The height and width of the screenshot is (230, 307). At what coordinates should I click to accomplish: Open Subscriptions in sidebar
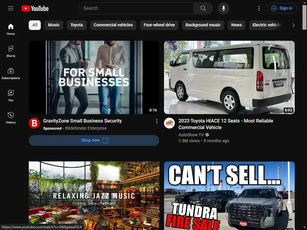point(11,74)
